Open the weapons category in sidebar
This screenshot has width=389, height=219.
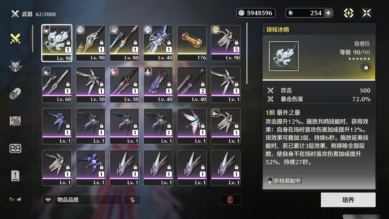15,39
